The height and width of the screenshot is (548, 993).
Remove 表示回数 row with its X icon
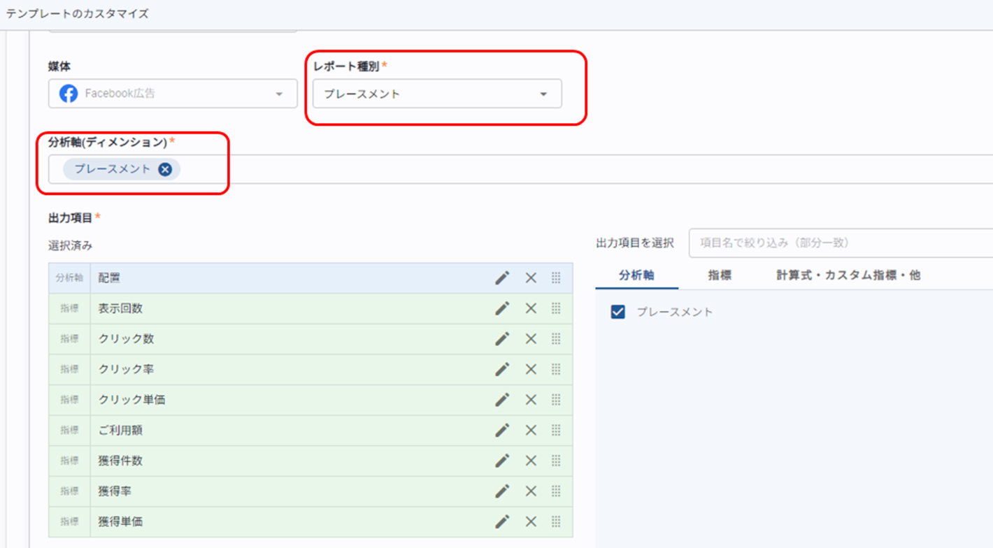(x=531, y=308)
